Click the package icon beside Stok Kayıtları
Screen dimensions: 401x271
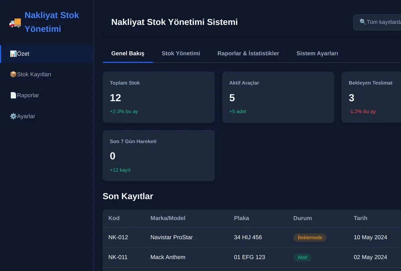(x=13, y=75)
